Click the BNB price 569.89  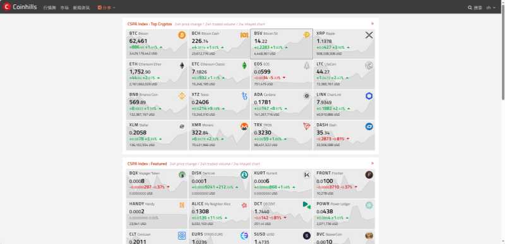pos(138,102)
